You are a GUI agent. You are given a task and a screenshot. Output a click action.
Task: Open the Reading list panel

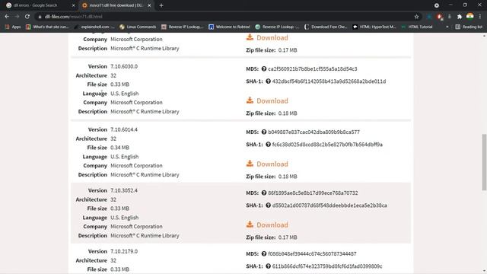pos(469,27)
